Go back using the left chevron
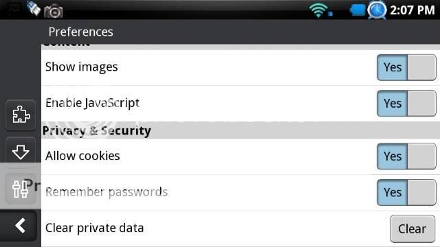The height and width of the screenshot is (247, 440). pyautogui.click(x=19, y=226)
